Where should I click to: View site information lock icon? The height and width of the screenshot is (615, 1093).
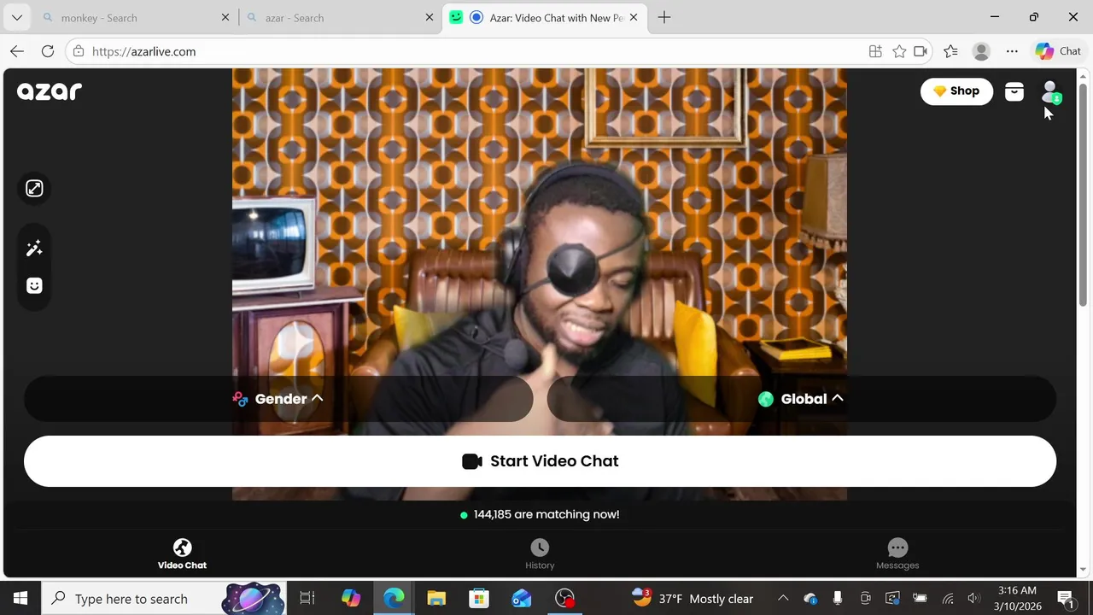point(79,51)
